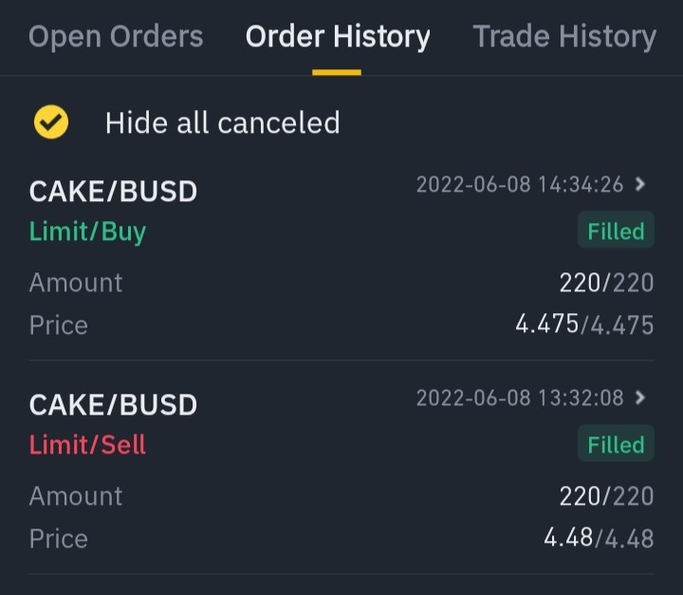
Task: Toggle the Hide all canceled checkbox
Action: [51, 122]
